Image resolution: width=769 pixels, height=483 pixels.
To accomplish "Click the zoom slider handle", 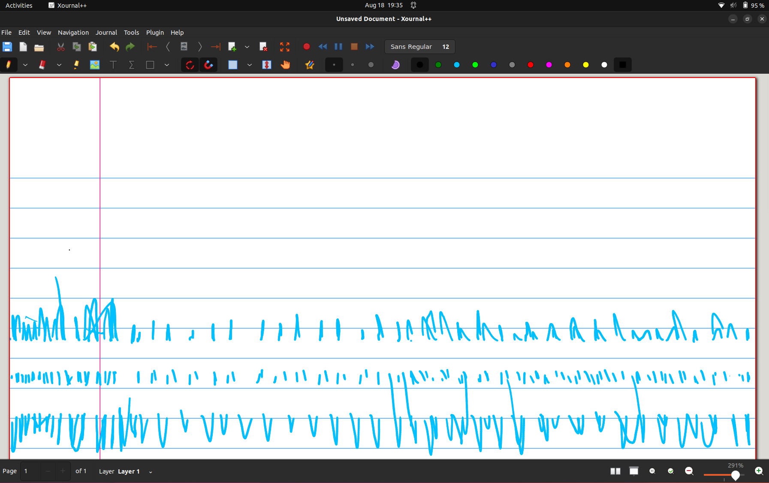I will click(x=736, y=475).
